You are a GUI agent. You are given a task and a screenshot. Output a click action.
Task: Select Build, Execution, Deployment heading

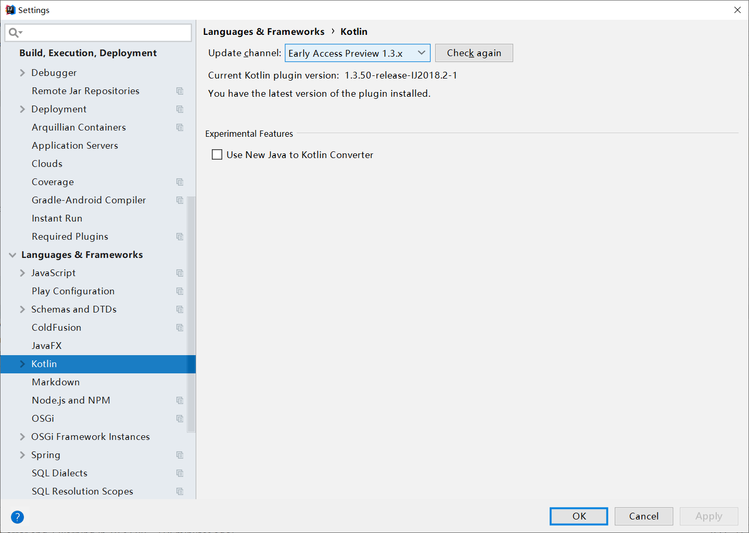click(88, 53)
